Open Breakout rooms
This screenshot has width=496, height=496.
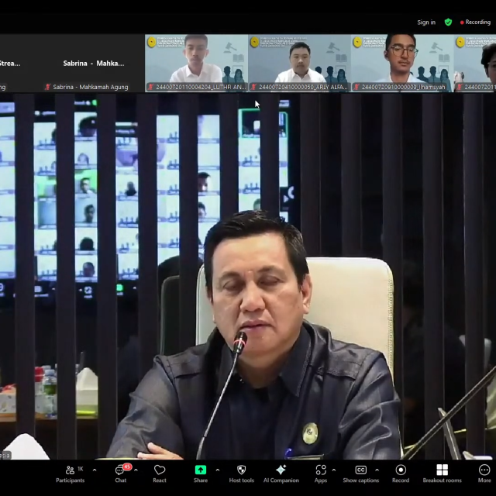(x=442, y=473)
